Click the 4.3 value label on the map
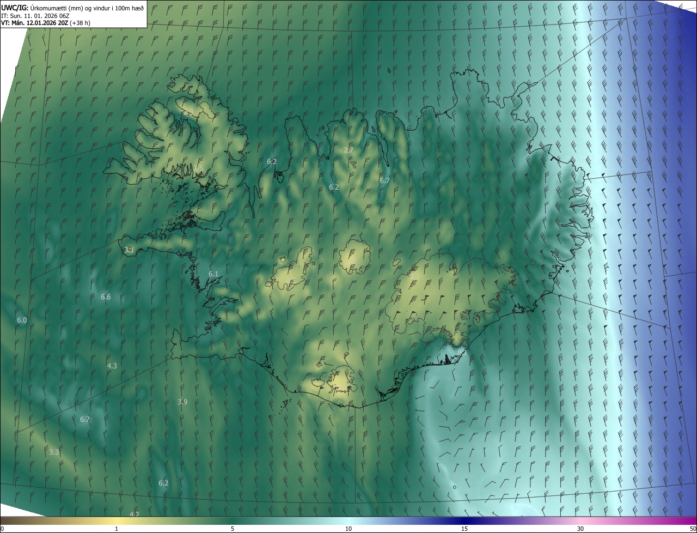This screenshot has width=697, height=533. tap(112, 366)
